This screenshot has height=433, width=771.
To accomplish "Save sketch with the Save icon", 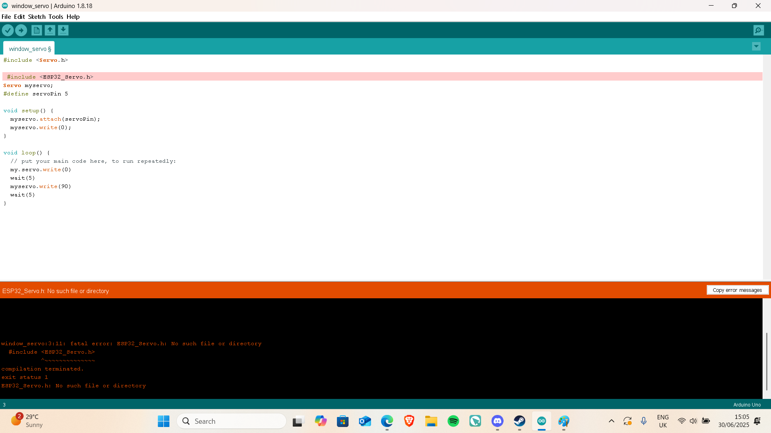I will tap(63, 30).
